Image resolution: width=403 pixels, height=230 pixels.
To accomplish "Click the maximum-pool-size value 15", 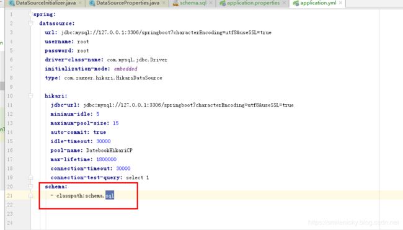I will [x=116, y=123].
